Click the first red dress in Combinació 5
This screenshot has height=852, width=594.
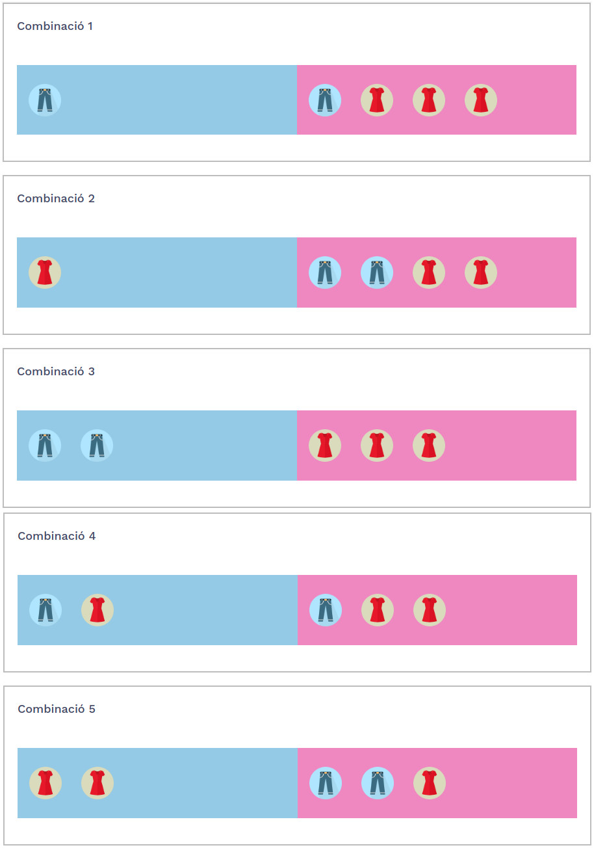point(45,783)
